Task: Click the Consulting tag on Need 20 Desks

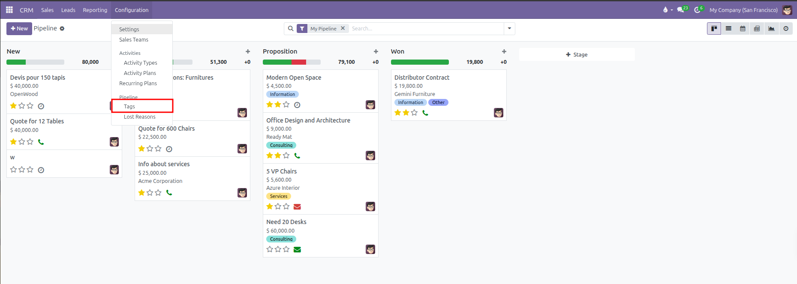Action: (281, 239)
